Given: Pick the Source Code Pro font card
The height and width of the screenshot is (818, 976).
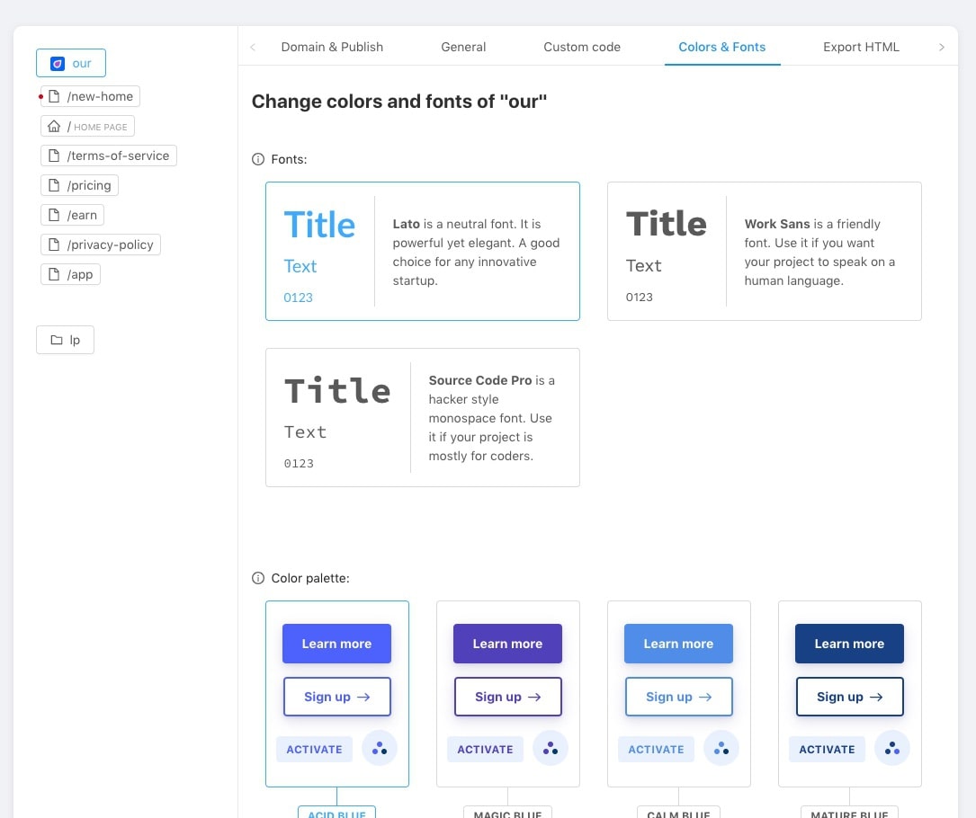Looking at the screenshot, I should 422,417.
